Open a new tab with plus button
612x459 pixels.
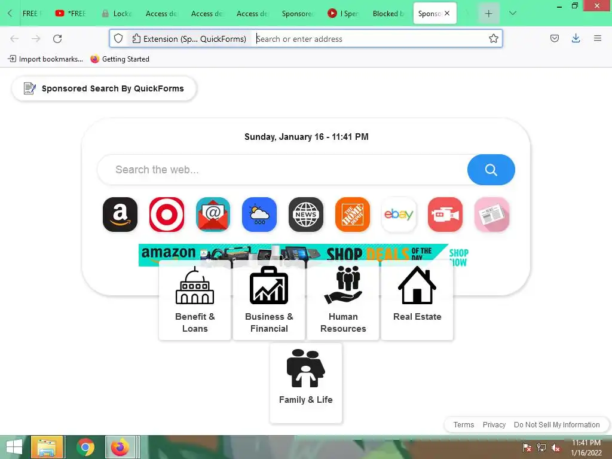pos(488,14)
